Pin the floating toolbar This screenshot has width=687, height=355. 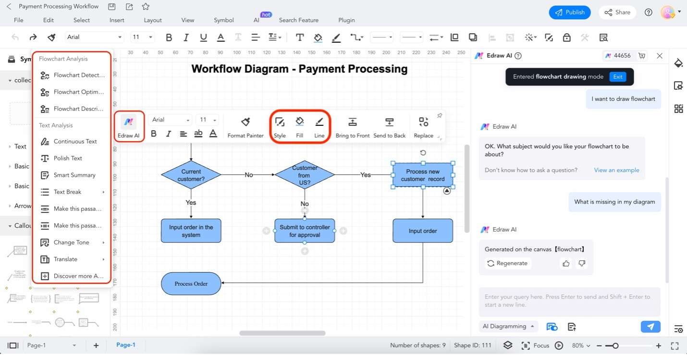(x=439, y=116)
